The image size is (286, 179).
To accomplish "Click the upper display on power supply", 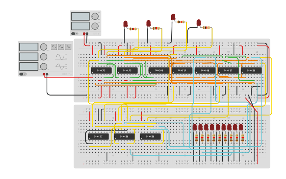I will pyautogui.click(x=80, y=16).
